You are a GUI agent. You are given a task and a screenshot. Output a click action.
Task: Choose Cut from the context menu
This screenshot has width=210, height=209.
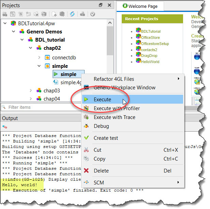(x=133, y=150)
